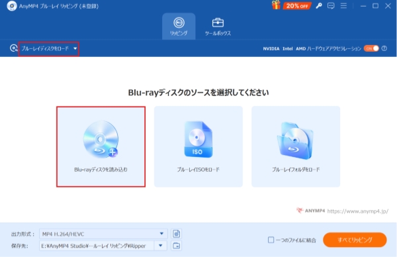The image size is (397, 257).
Task: Check 一つのファイルに結合 checkbox
Action: click(271, 240)
